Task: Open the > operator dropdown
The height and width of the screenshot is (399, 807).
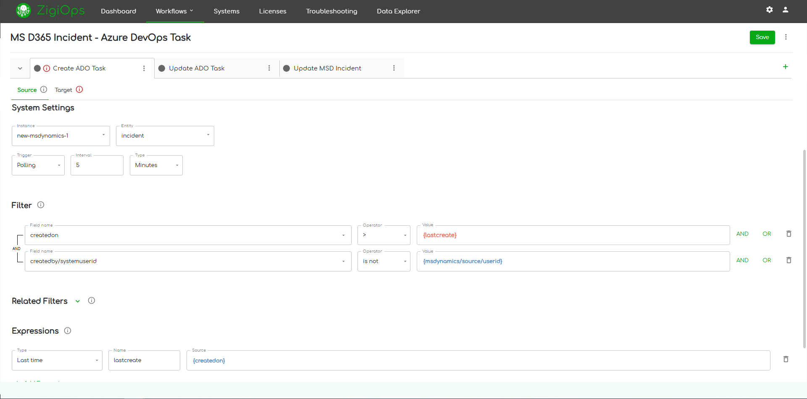Action: [384, 235]
